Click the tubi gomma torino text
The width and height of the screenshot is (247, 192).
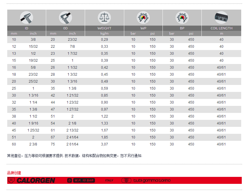tap(152, 180)
